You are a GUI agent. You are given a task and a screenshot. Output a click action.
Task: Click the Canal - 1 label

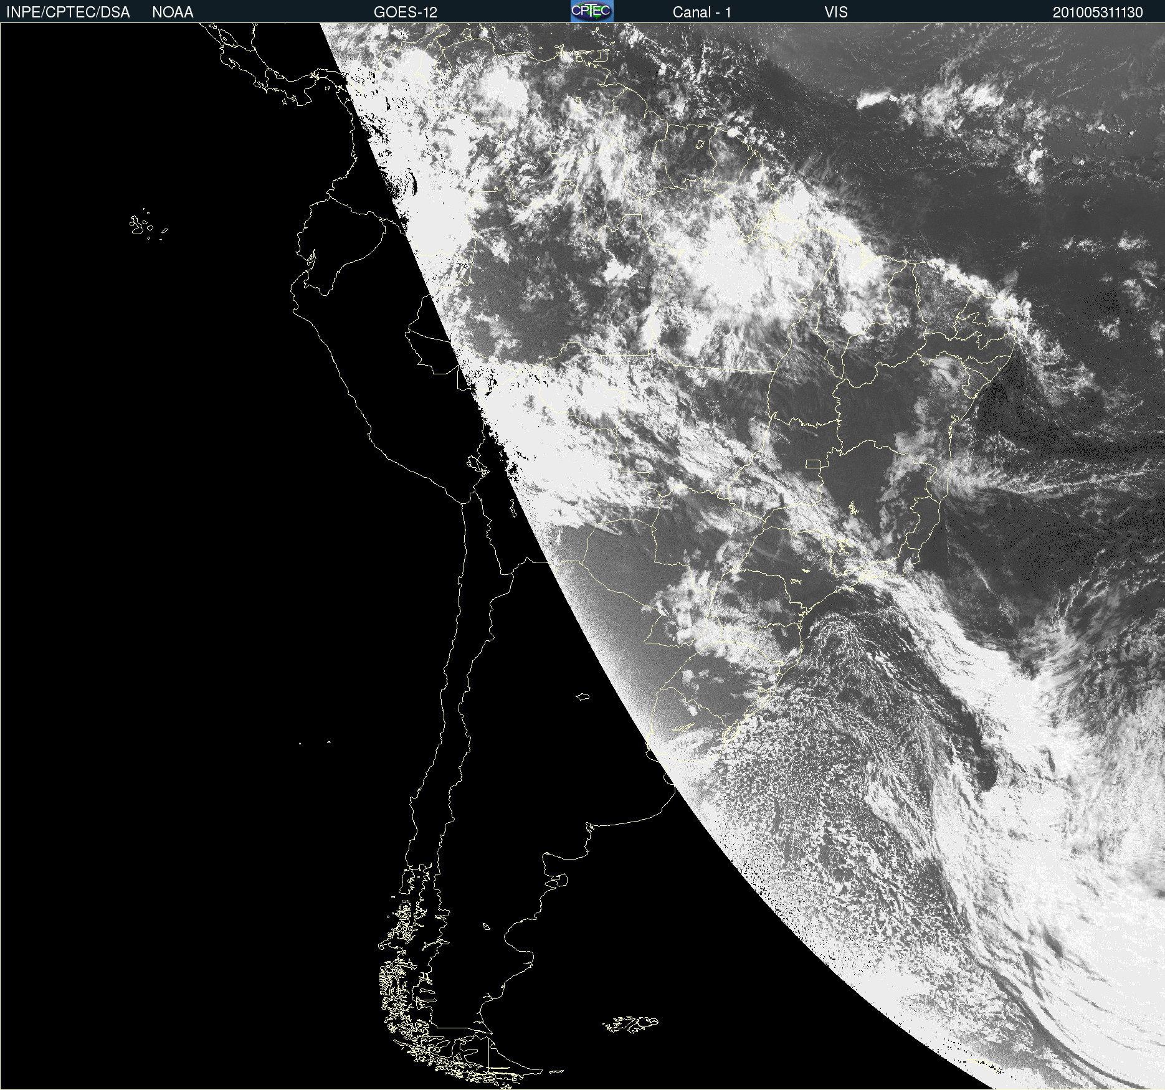pyautogui.click(x=702, y=12)
